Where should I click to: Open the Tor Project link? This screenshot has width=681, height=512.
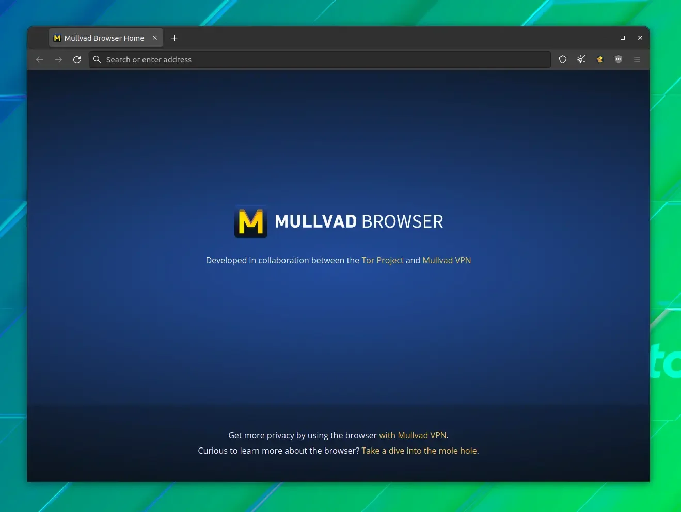click(x=383, y=260)
